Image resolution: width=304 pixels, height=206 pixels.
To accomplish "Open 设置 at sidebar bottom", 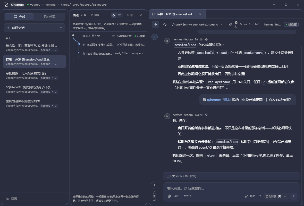I will [x=12, y=199].
